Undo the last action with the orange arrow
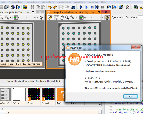The width and height of the screenshot is (143, 114). pos(50,7)
